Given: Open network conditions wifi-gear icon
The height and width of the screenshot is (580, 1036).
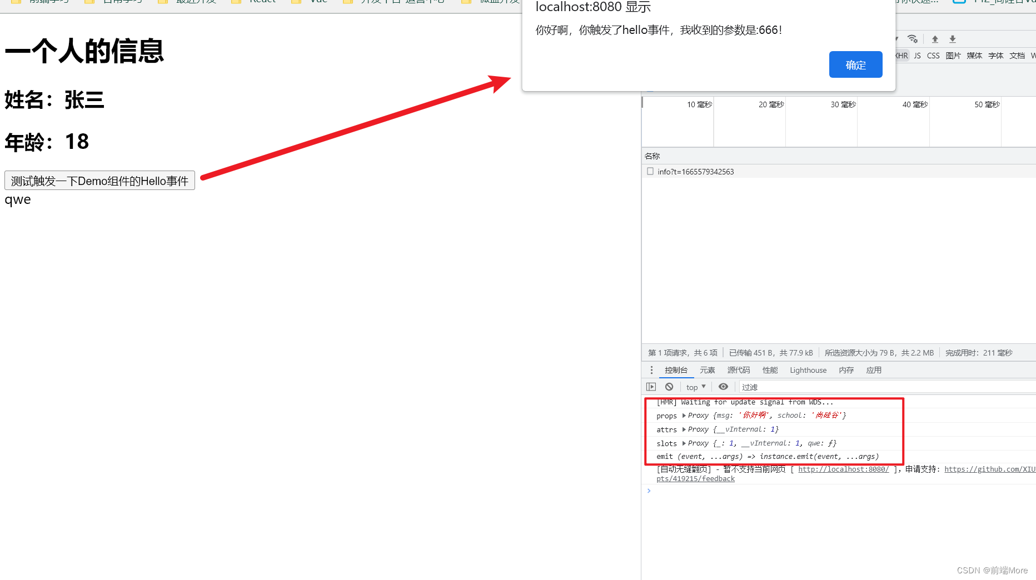Looking at the screenshot, I should click(913, 39).
